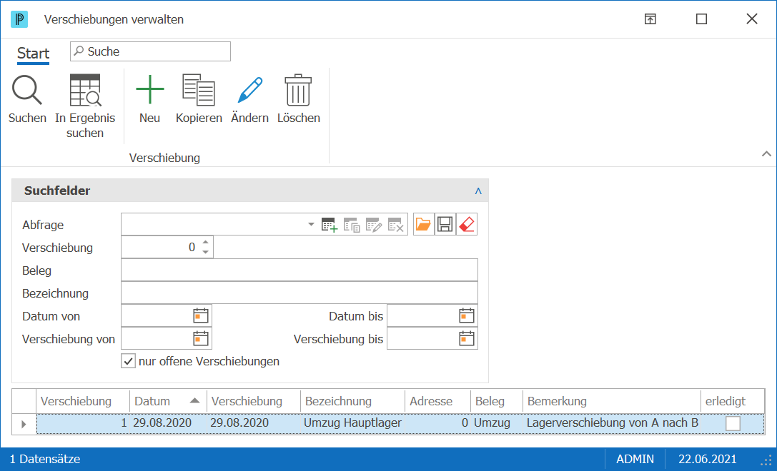
Task: Click the delete query icon with X
Action: (395, 225)
